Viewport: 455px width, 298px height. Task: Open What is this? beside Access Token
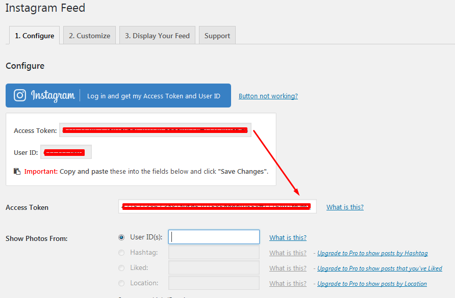click(345, 207)
